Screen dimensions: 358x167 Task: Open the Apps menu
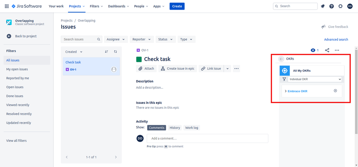click(x=159, y=6)
